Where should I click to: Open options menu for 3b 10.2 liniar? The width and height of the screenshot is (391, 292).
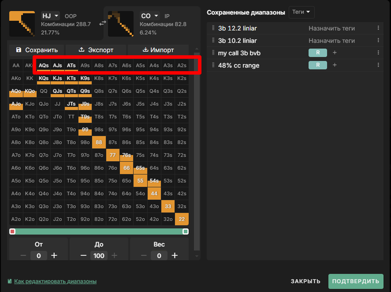click(x=378, y=40)
